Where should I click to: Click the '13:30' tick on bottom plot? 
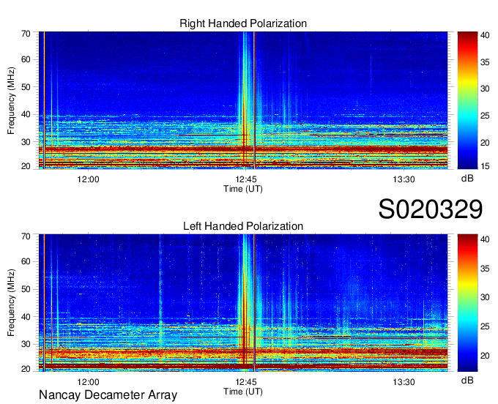(x=404, y=382)
